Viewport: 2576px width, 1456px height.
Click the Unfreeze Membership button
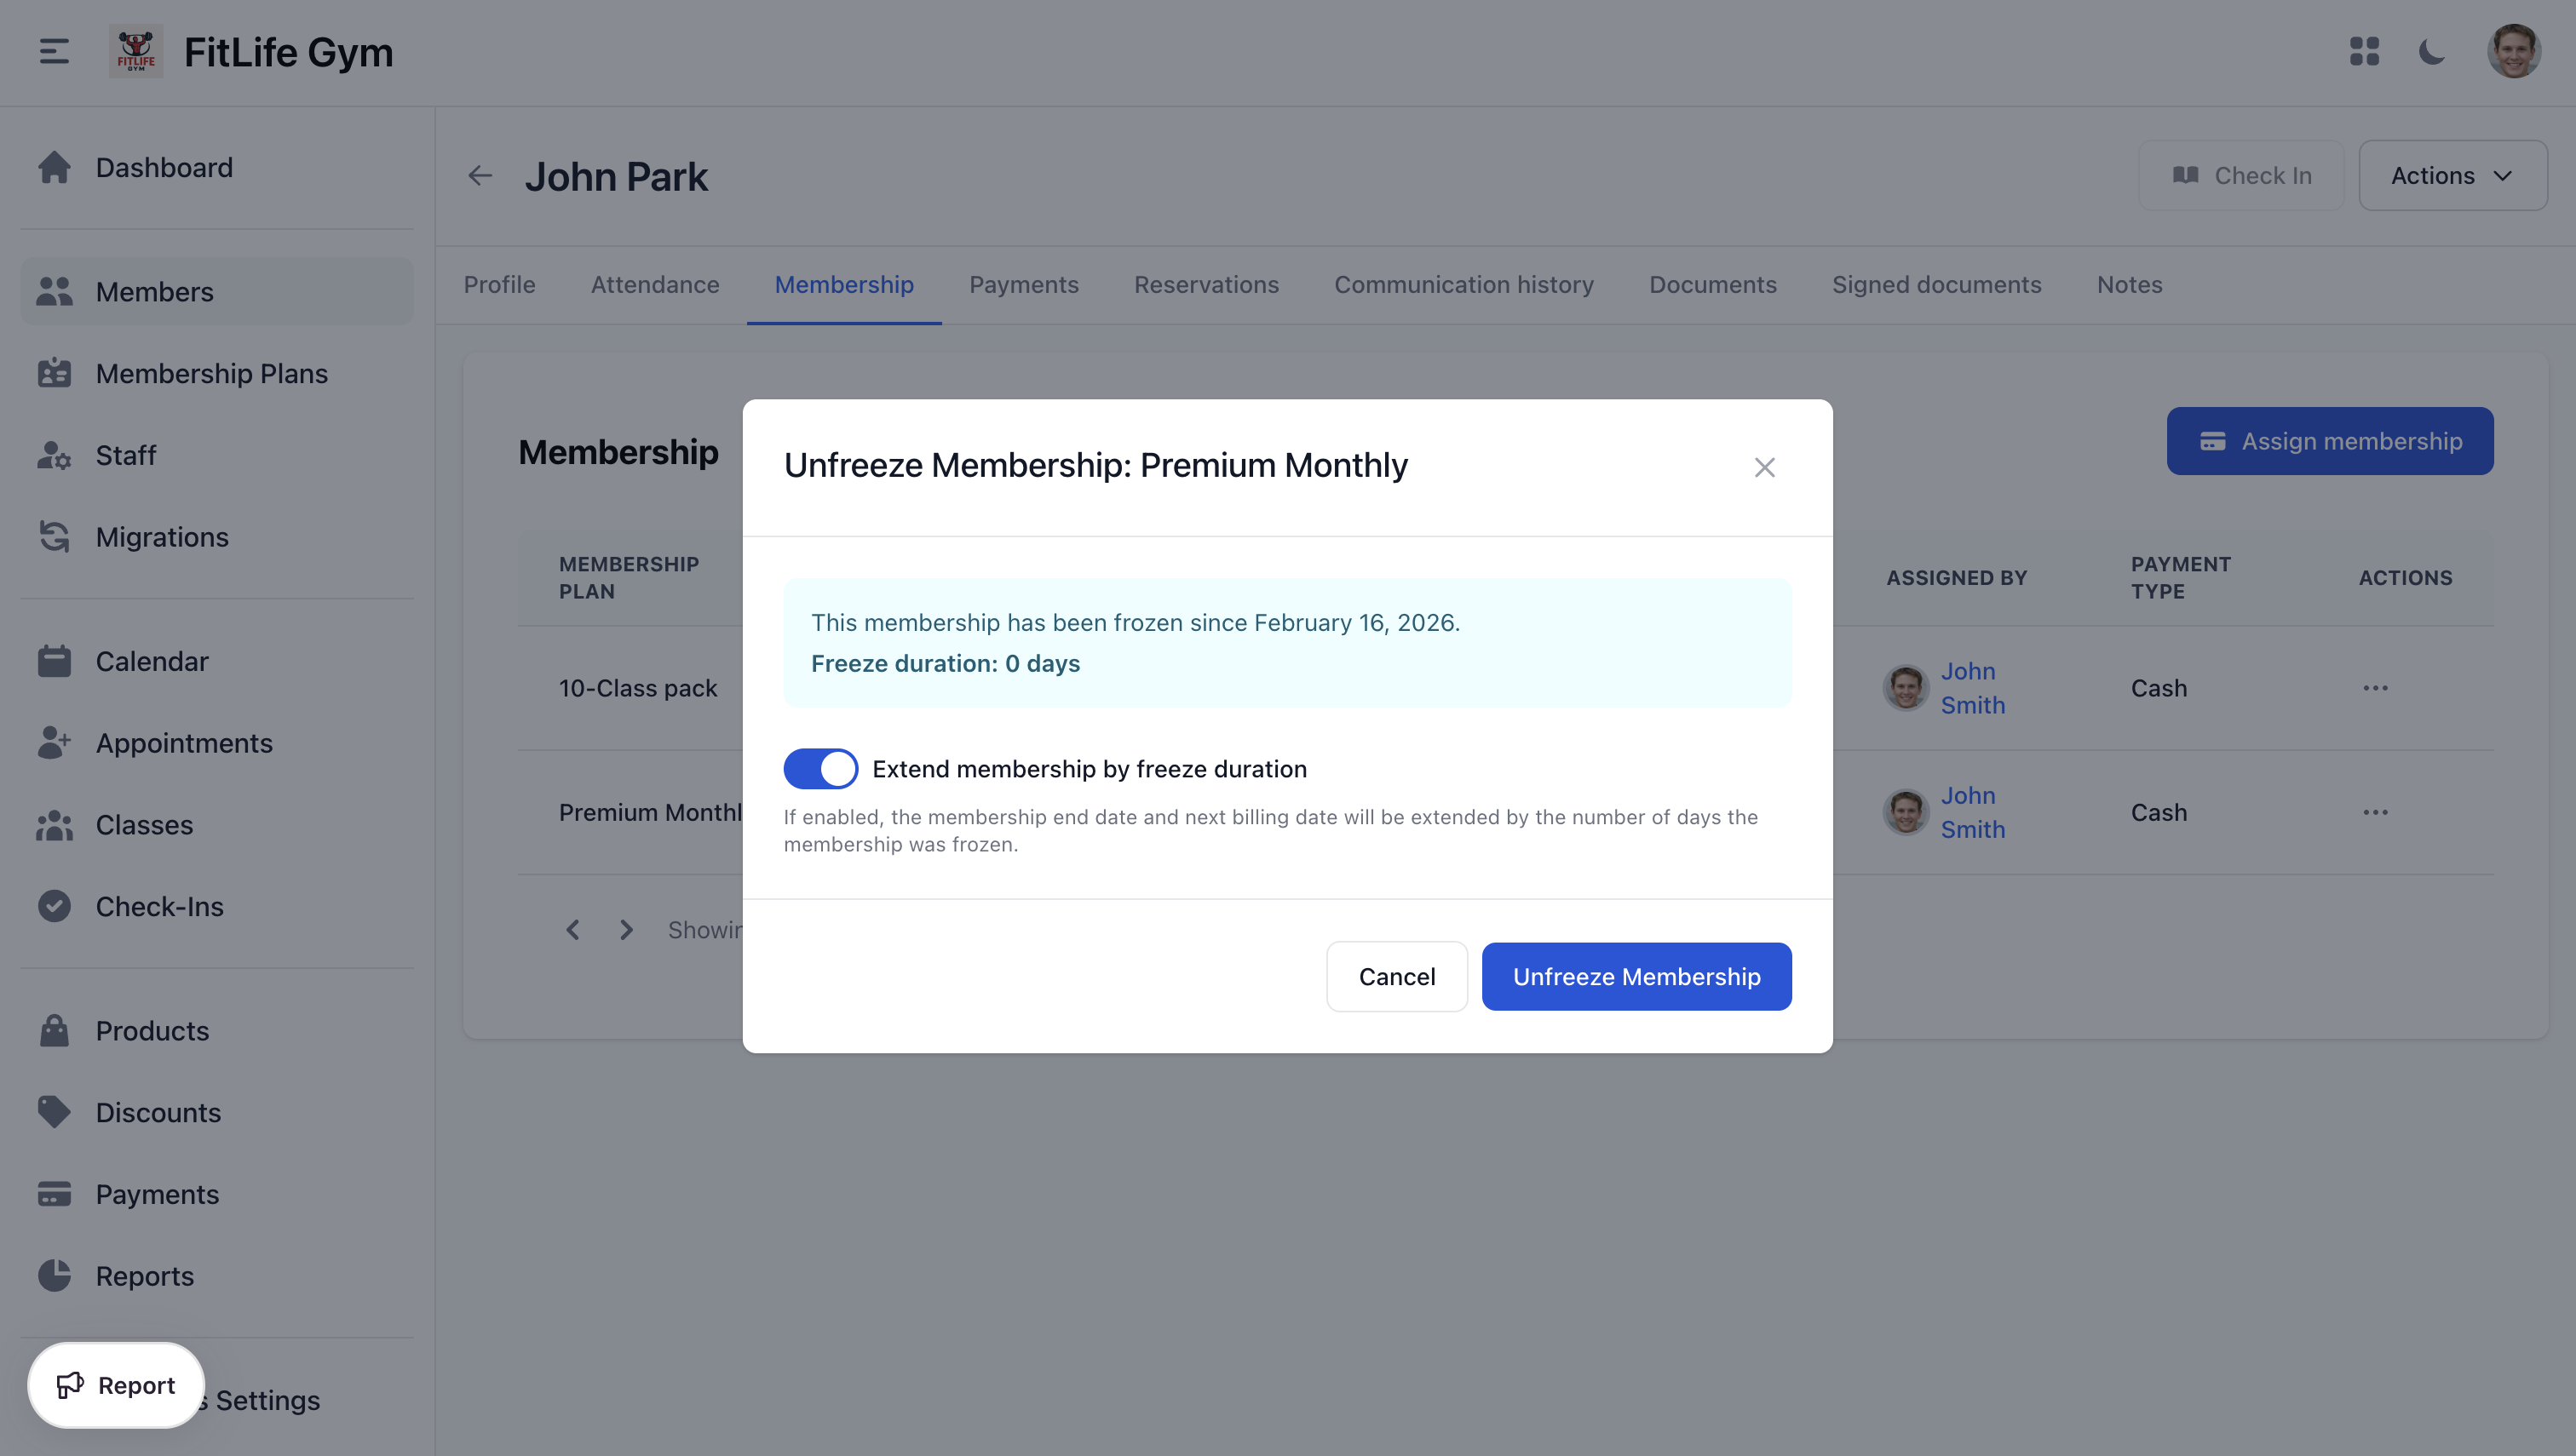(1636, 976)
